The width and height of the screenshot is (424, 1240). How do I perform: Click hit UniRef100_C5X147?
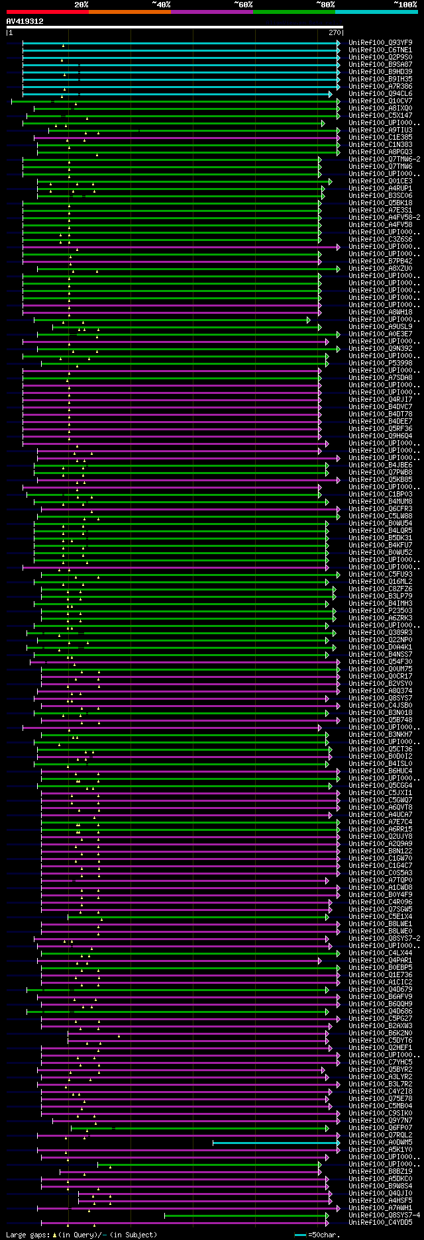click(x=380, y=115)
